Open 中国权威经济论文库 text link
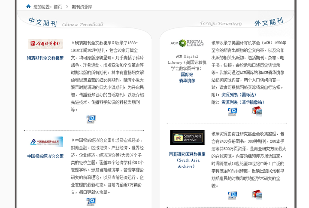The width and height of the screenshot is (309, 208). pos(45,156)
